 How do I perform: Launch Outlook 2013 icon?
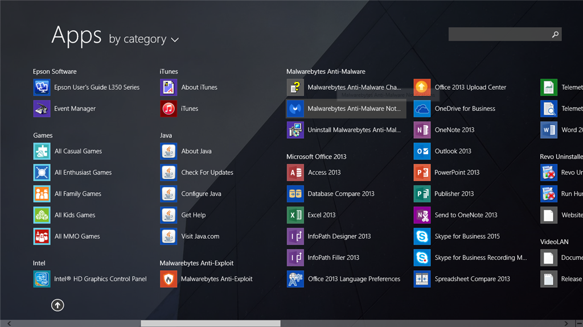[x=422, y=151]
